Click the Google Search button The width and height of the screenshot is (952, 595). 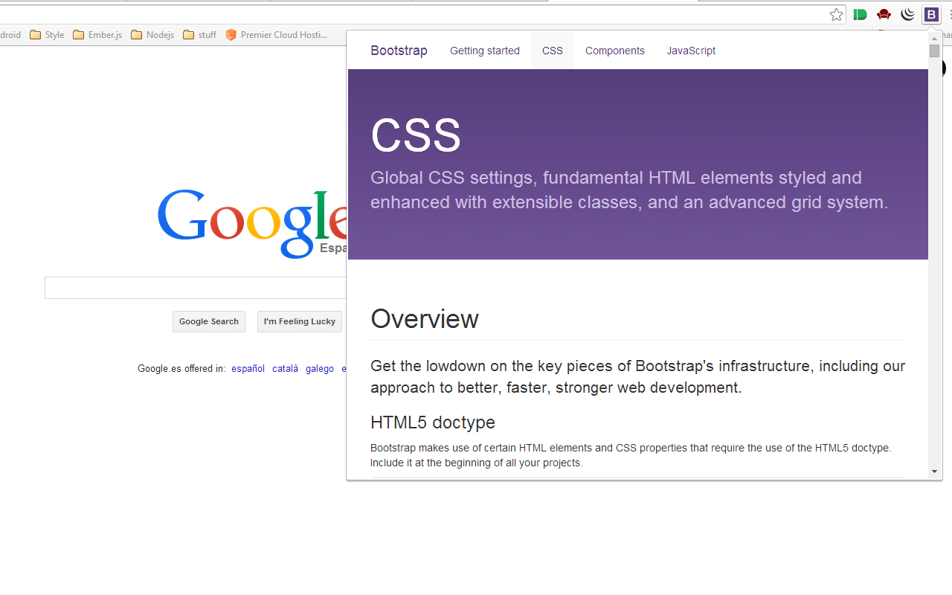pos(209,321)
